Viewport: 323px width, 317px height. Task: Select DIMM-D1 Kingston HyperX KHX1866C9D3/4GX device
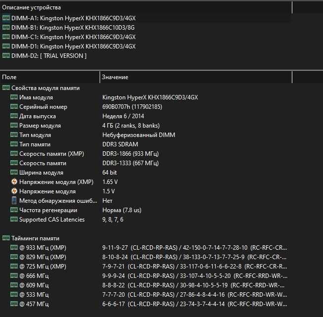pos(73,46)
